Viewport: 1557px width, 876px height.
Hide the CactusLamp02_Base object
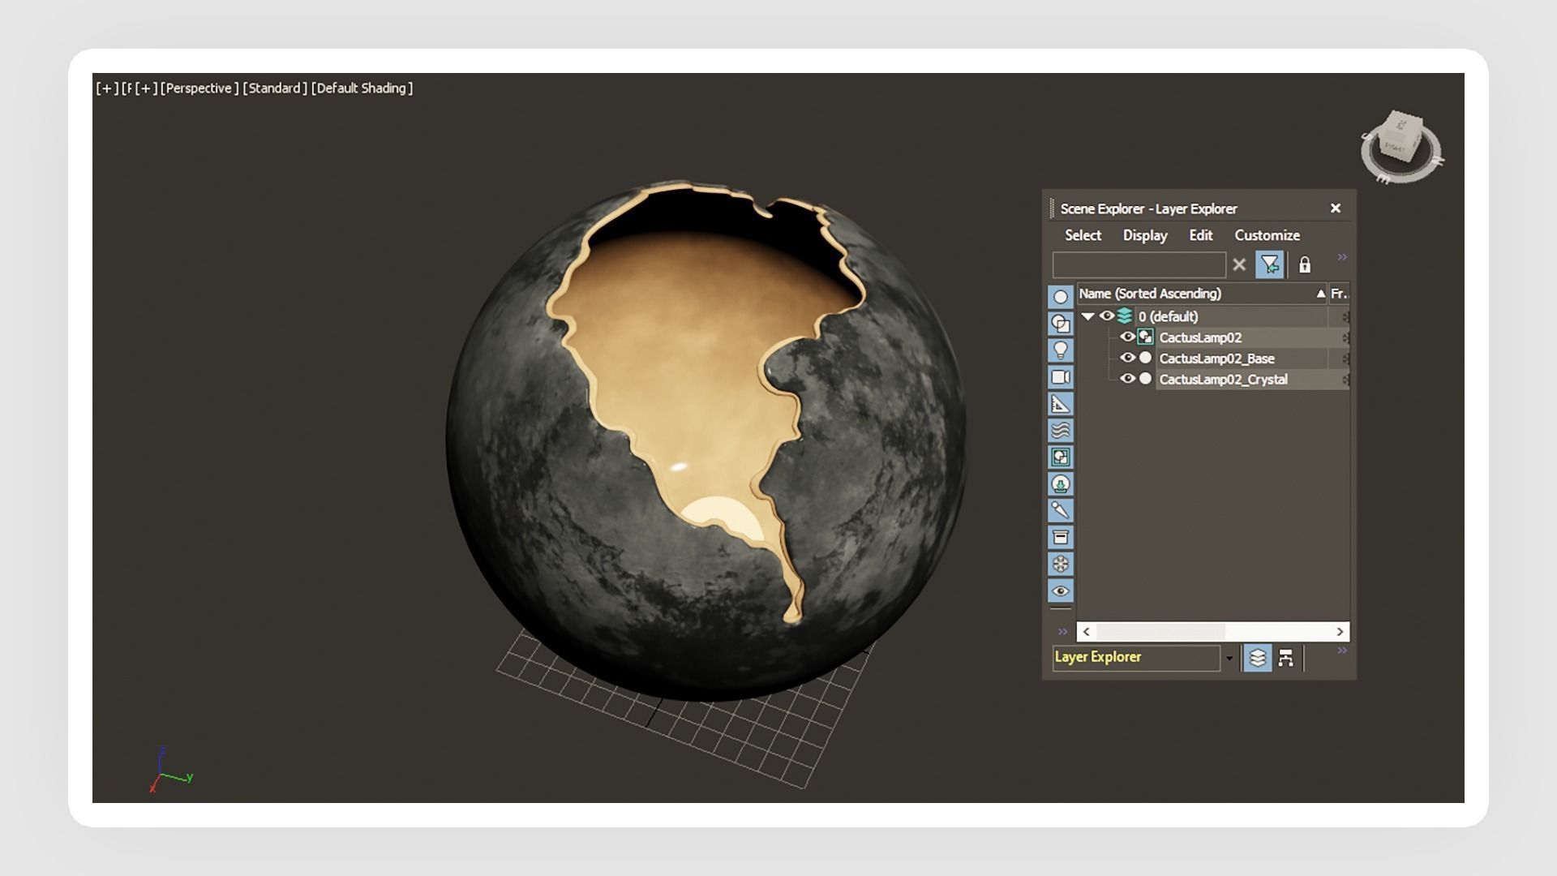1127,358
